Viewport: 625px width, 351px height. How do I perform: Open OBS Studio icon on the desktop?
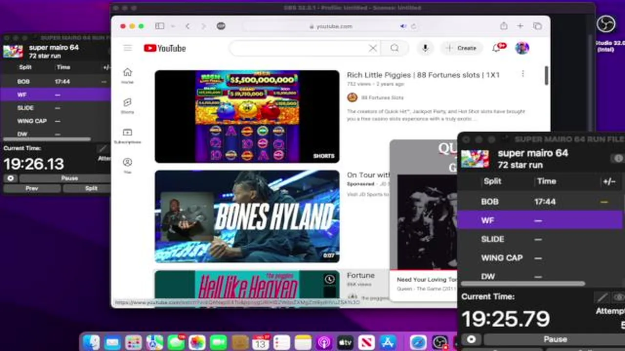[606, 25]
